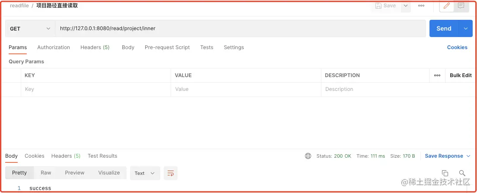The width and height of the screenshot is (477, 193).
Task: Select the Raw view
Action: click(46, 173)
